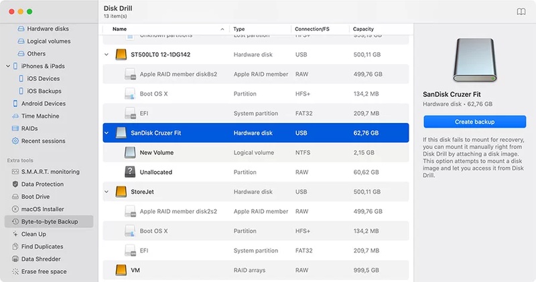Click the Data Protection shield icon
The width and height of the screenshot is (536, 282).
[15, 184]
